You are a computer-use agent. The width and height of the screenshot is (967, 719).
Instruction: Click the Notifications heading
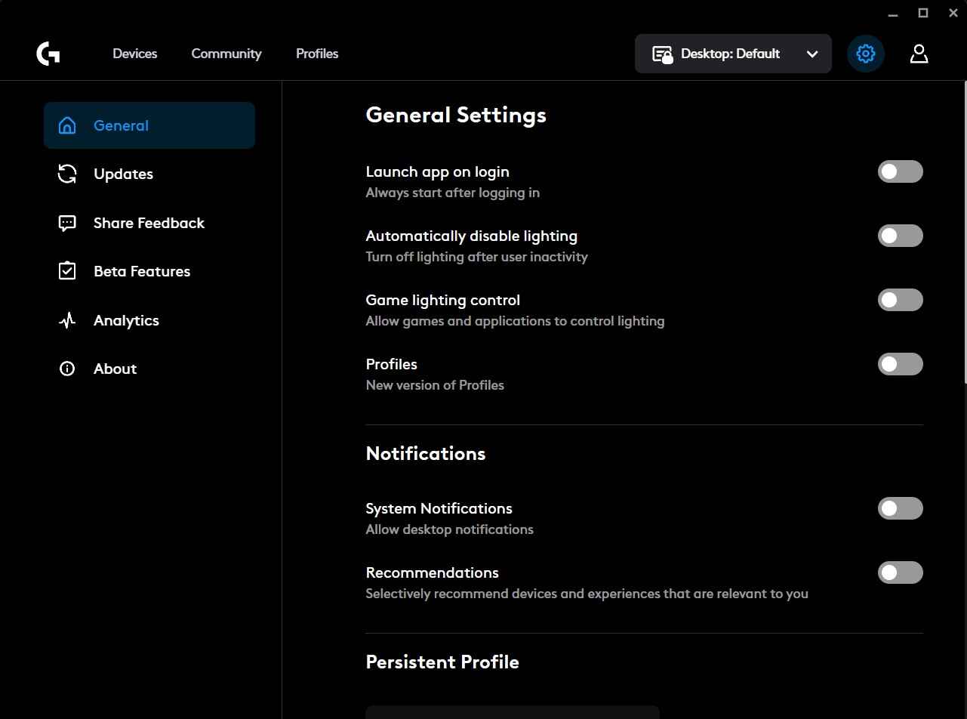(x=426, y=453)
